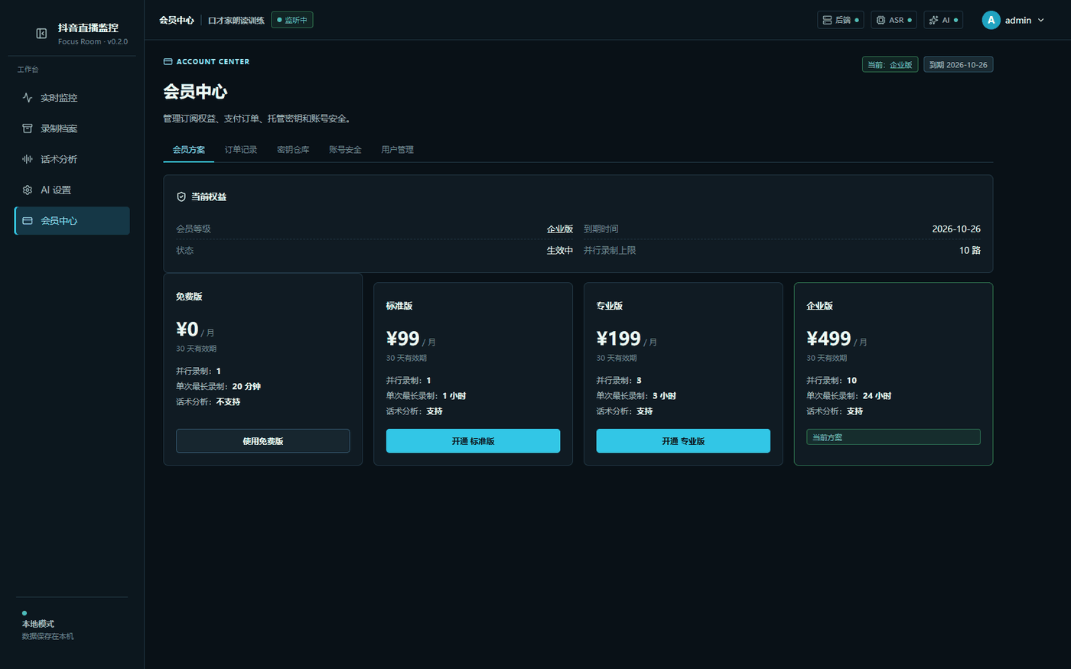This screenshot has width=1071, height=669.
Task: Click the 当前: 企业版 badge
Action: (890, 65)
